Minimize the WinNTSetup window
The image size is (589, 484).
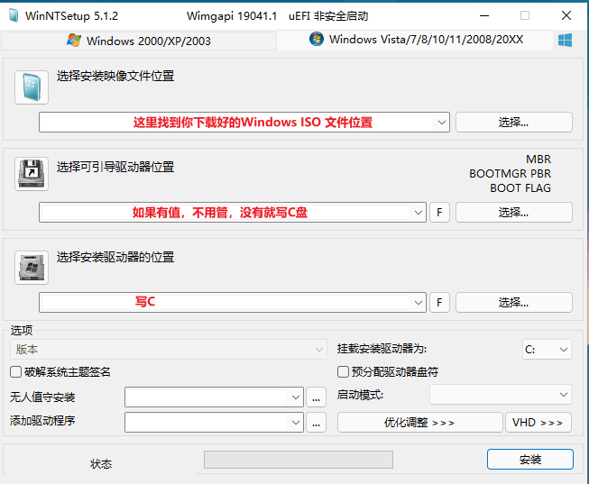pyautogui.click(x=484, y=15)
